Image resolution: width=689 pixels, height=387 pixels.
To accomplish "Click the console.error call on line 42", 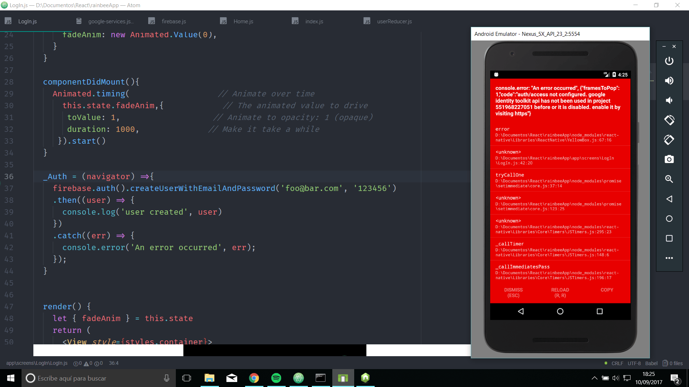I will (94, 248).
